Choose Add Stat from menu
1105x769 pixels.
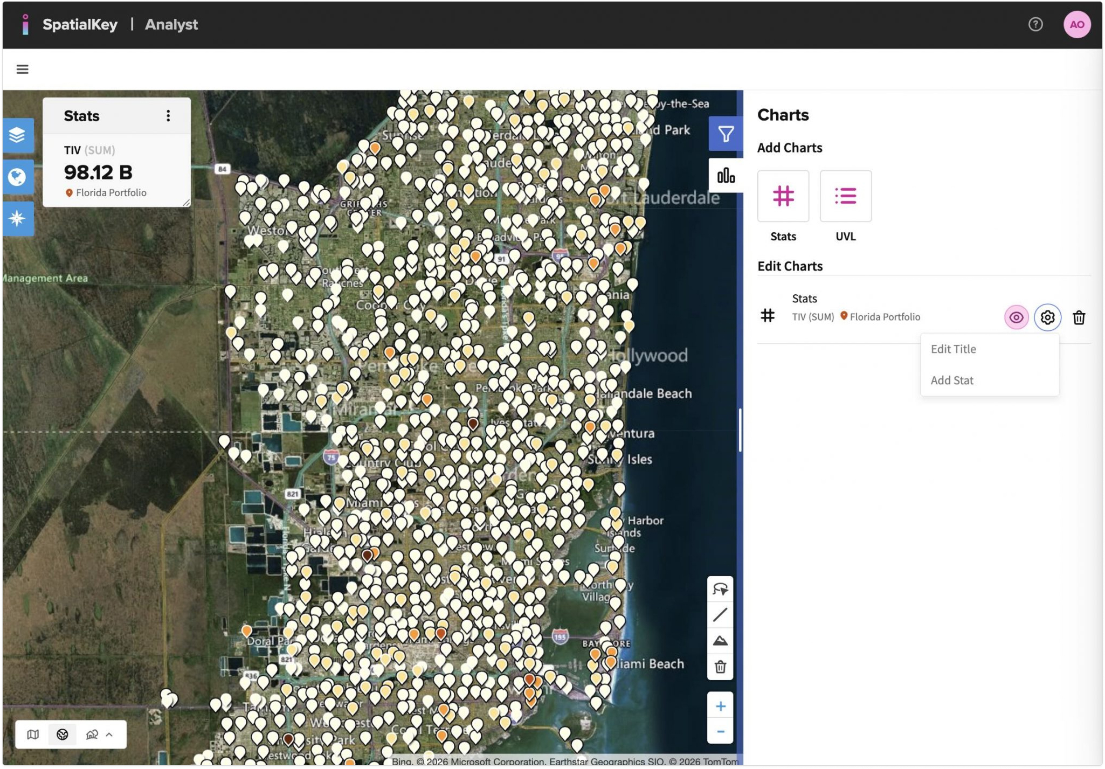click(952, 380)
